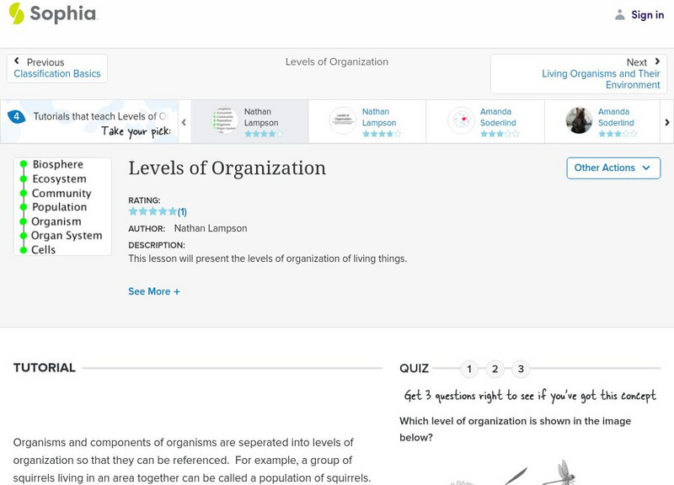
Task: Click the Sign in link
Action: point(647,14)
